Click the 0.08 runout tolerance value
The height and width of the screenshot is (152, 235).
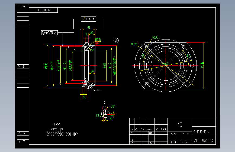click(89, 19)
